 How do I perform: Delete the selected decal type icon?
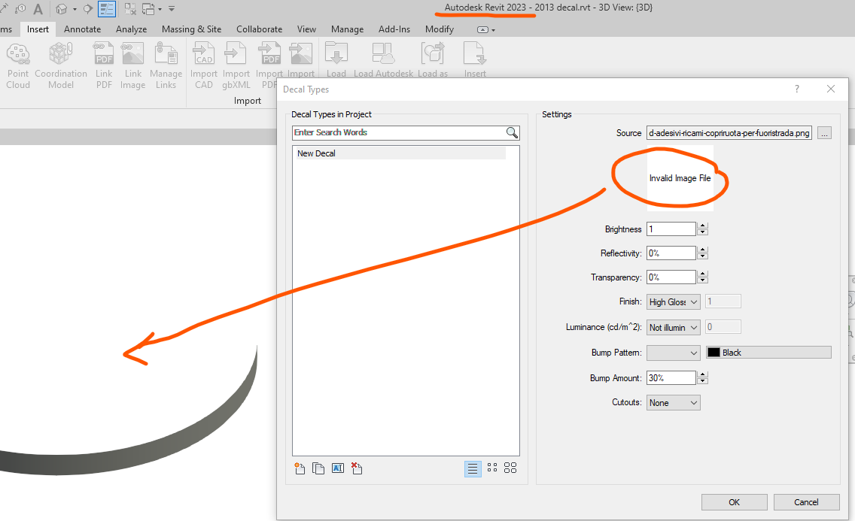click(x=357, y=468)
